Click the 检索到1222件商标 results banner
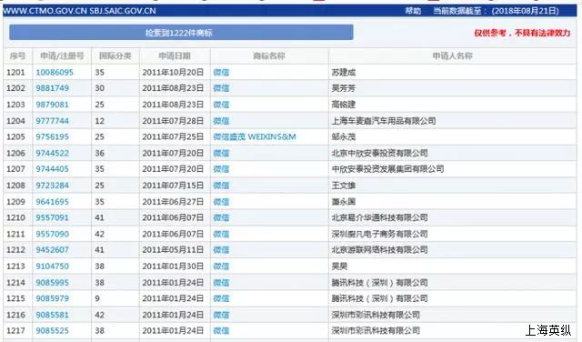The height and width of the screenshot is (342, 582). [181, 33]
